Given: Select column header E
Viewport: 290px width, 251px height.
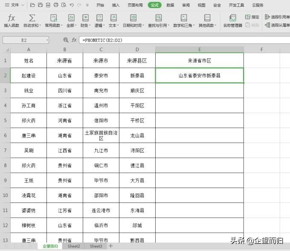Looking at the screenshot, I should click(x=200, y=49).
